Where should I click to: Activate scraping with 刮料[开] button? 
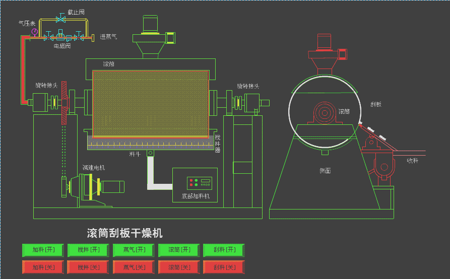[224, 250]
